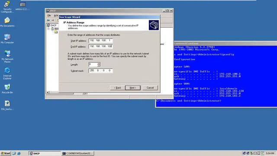Screen dimensions: 277x156
Task: Open the Action menu in the DHCP window
Action: 56,16
